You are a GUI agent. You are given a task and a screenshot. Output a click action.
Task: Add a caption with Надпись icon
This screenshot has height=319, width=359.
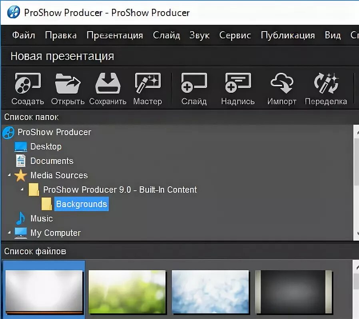pos(238,83)
